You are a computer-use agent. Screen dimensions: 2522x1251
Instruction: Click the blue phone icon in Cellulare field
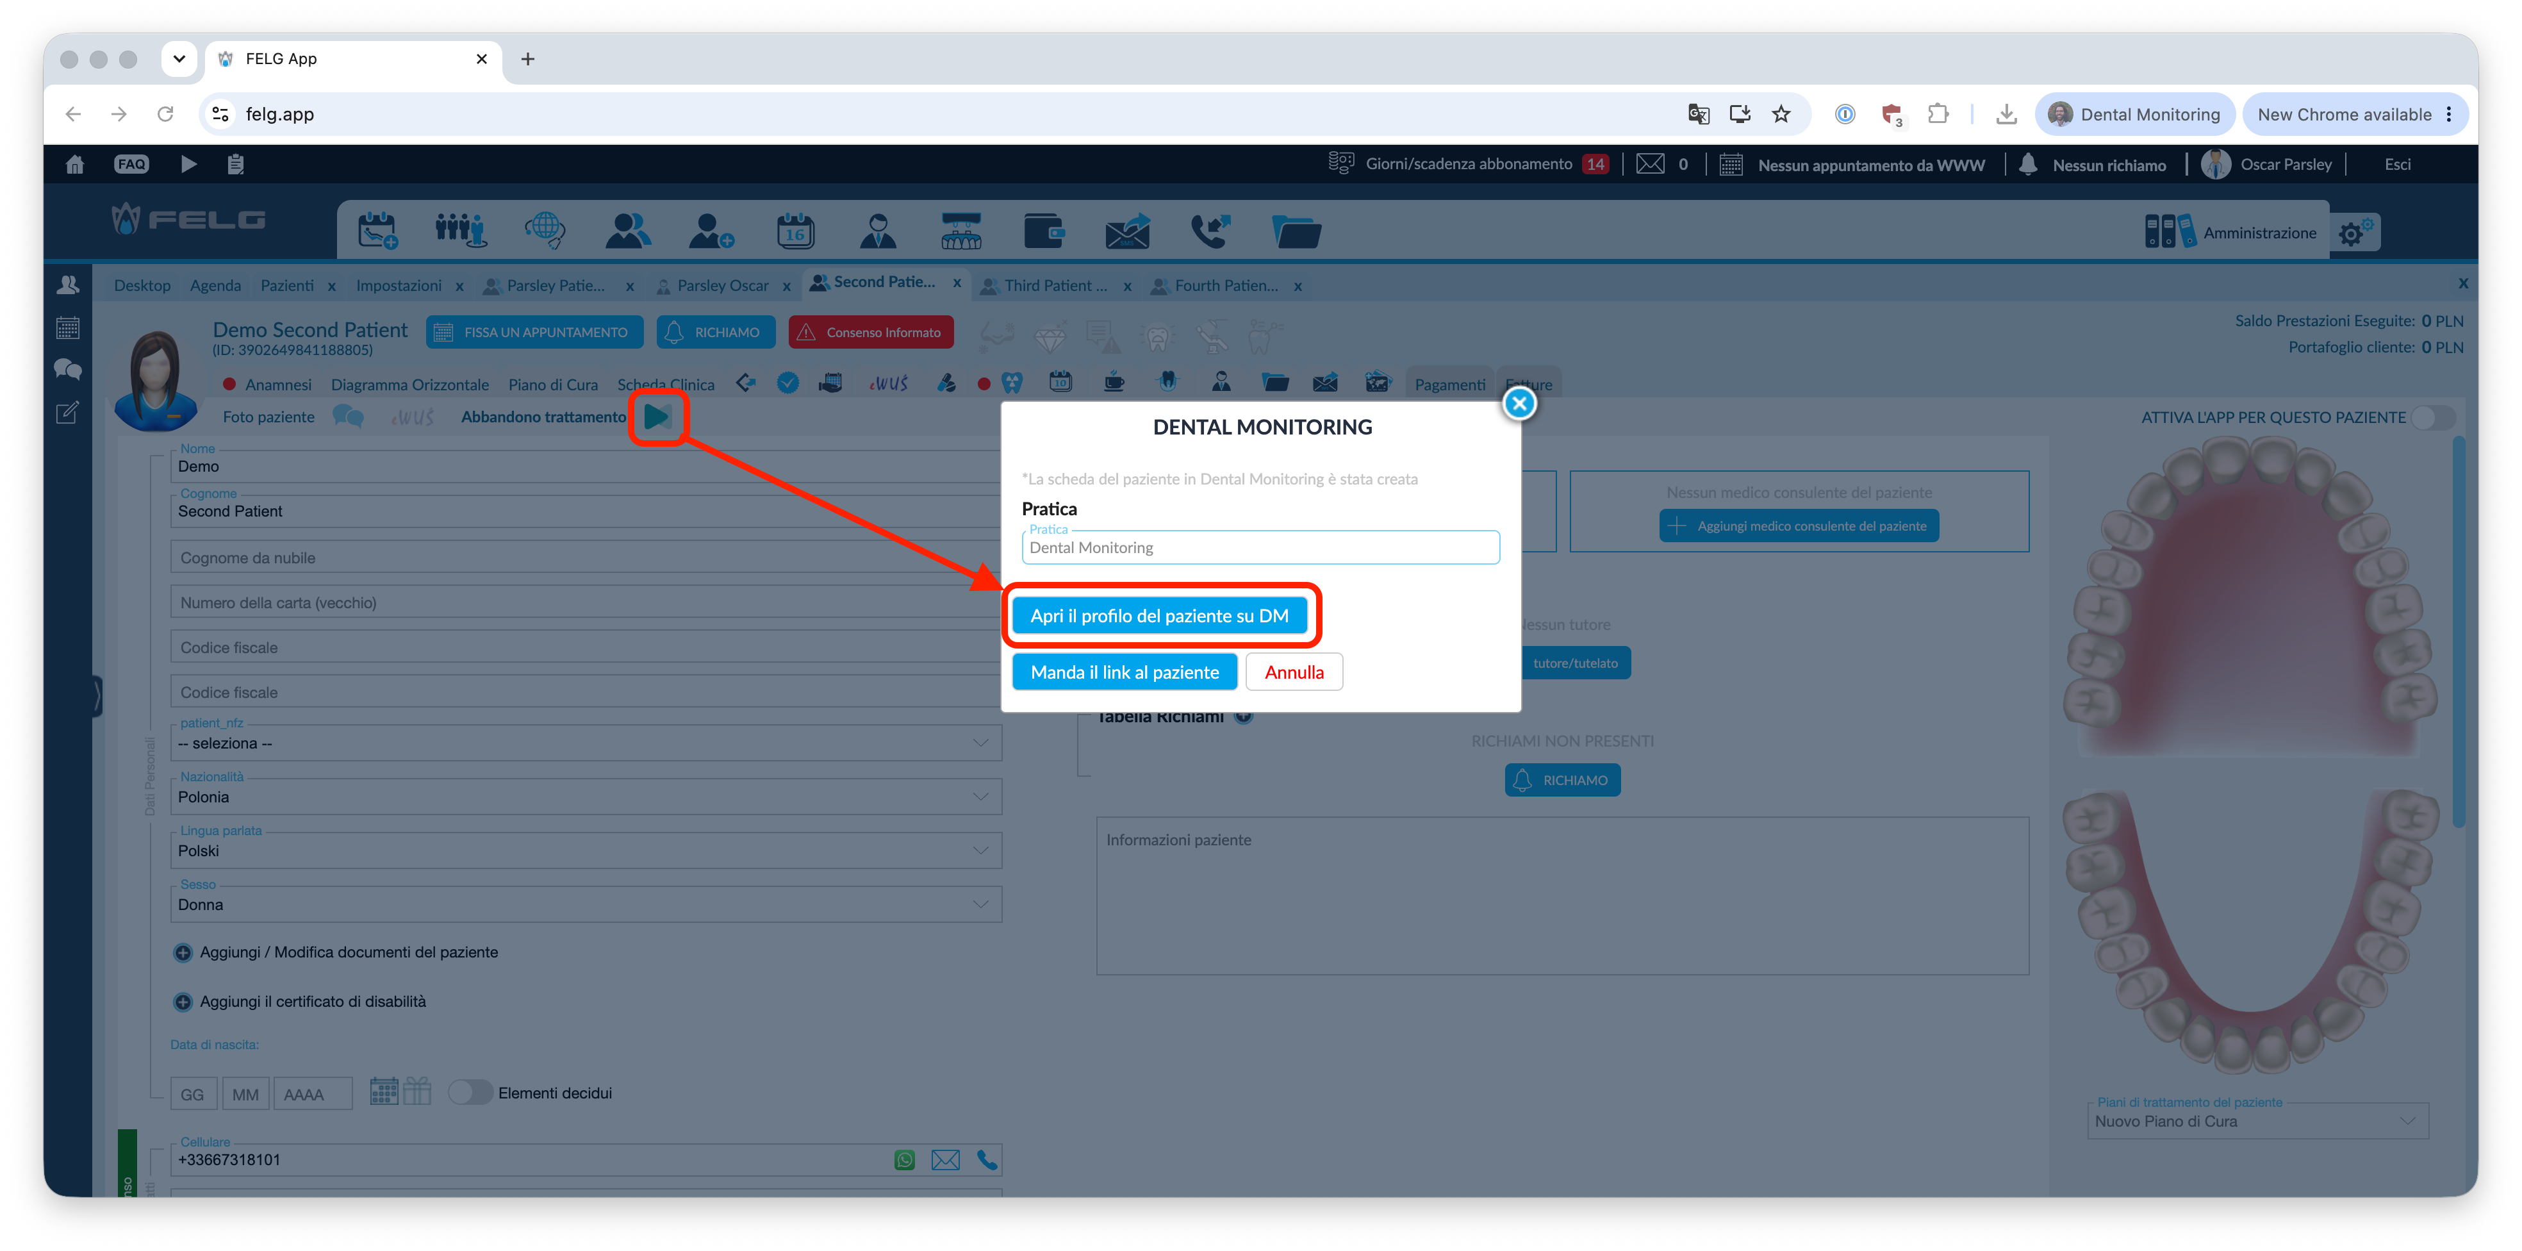[x=987, y=1160]
